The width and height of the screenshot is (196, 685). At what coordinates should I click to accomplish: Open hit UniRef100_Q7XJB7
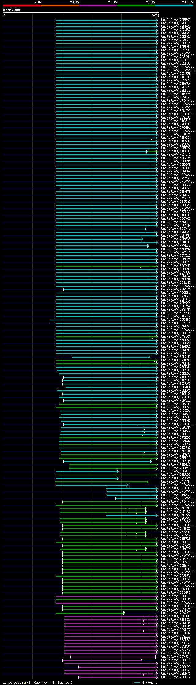click(x=176, y=30)
